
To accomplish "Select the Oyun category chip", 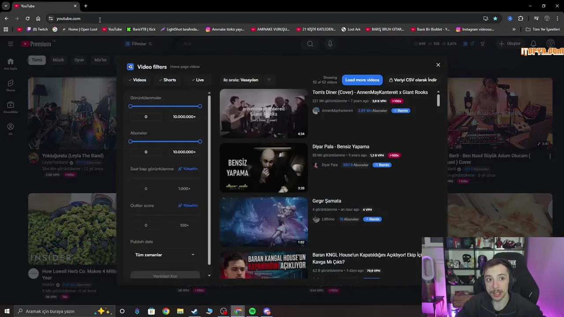I will click(79, 60).
